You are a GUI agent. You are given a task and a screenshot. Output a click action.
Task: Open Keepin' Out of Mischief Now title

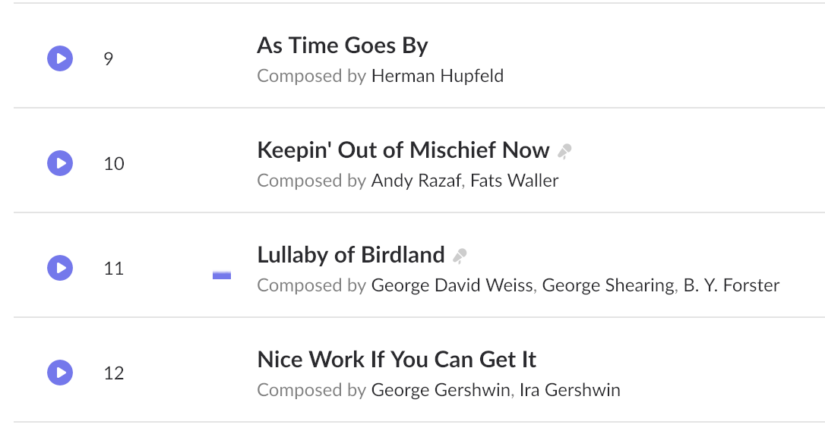403,150
